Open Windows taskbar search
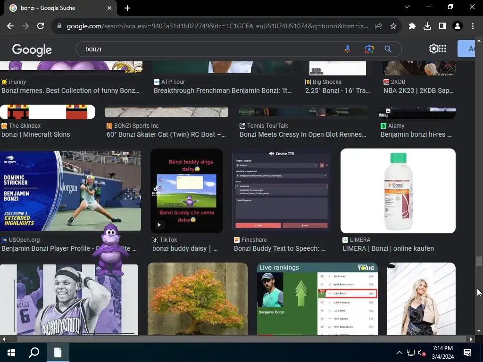The height and width of the screenshot is (362, 483). (x=34, y=353)
